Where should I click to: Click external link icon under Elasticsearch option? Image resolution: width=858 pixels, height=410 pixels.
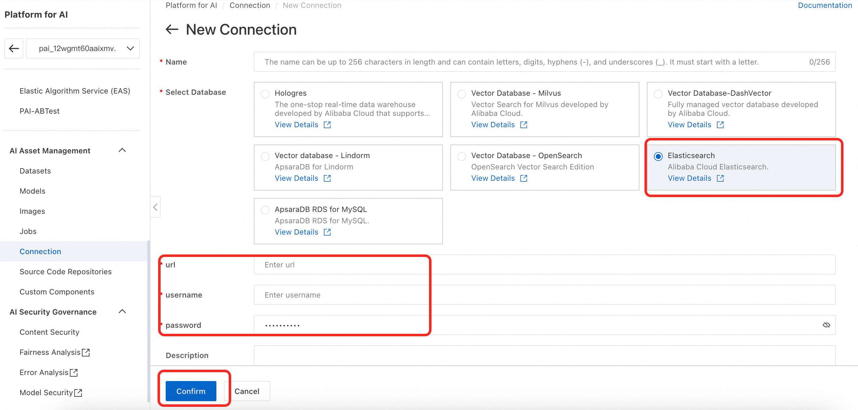720,178
